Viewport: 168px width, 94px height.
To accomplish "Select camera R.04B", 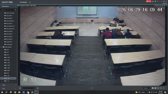I will tap(7, 60).
